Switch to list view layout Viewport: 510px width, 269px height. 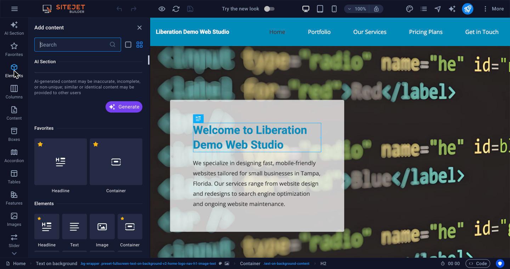[128, 45]
